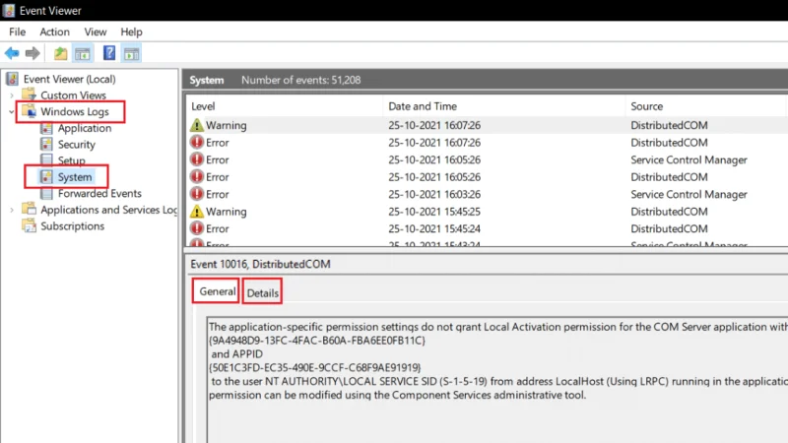
Task: Switch to the Details tab
Action: pyautogui.click(x=262, y=292)
